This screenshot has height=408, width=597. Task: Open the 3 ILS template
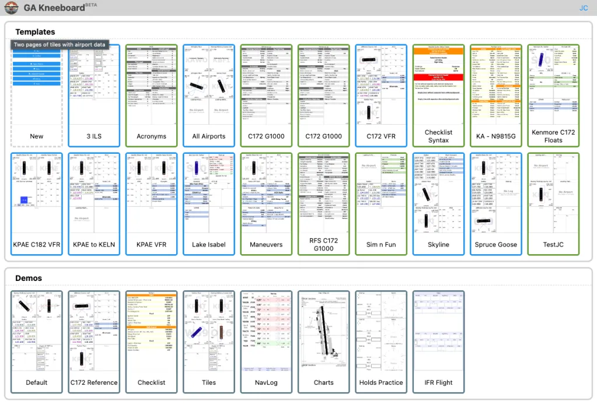pyautogui.click(x=93, y=96)
